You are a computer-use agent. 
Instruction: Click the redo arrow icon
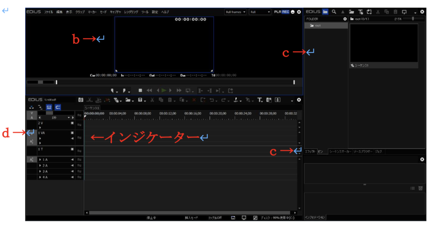point(224,100)
